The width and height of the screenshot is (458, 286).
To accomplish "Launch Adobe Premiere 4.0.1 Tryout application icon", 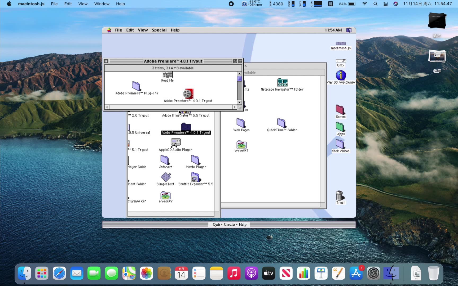I will pyautogui.click(x=188, y=93).
